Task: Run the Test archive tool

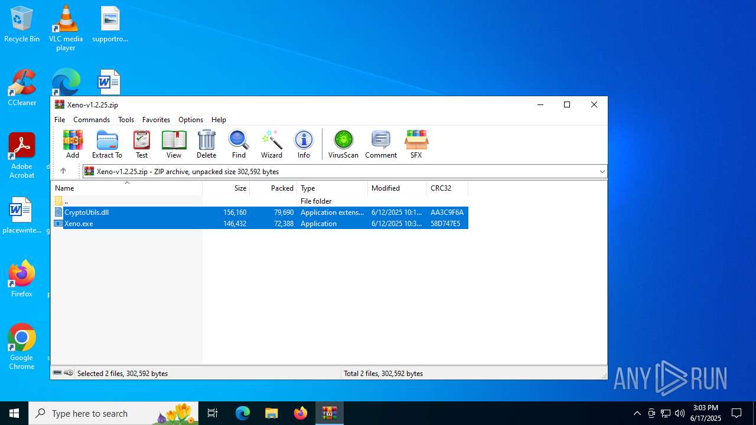Action: click(142, 145)
